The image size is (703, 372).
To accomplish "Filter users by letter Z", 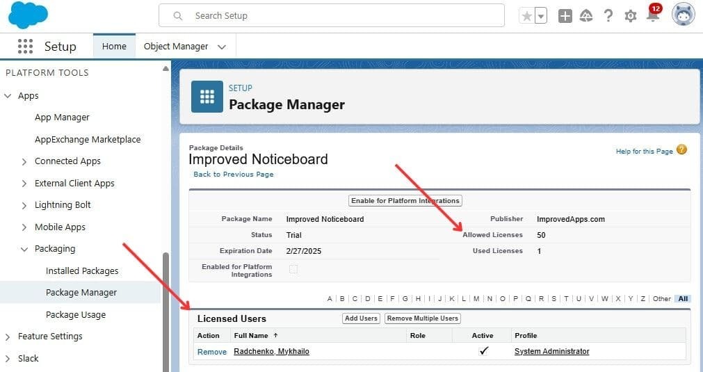I will (643, 298).
